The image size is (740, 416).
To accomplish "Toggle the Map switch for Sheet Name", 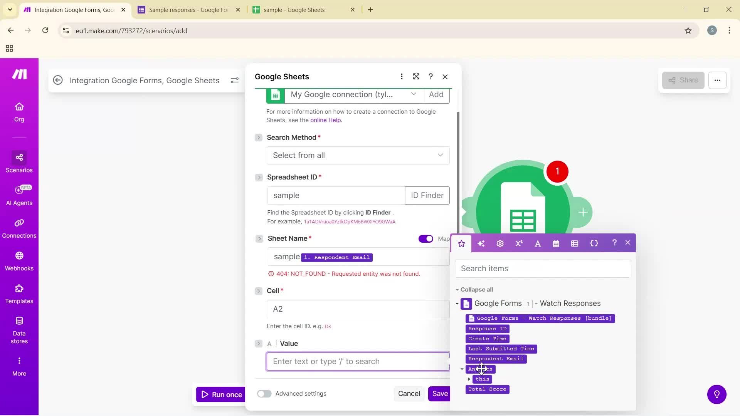I will click(x=425, y=239).
